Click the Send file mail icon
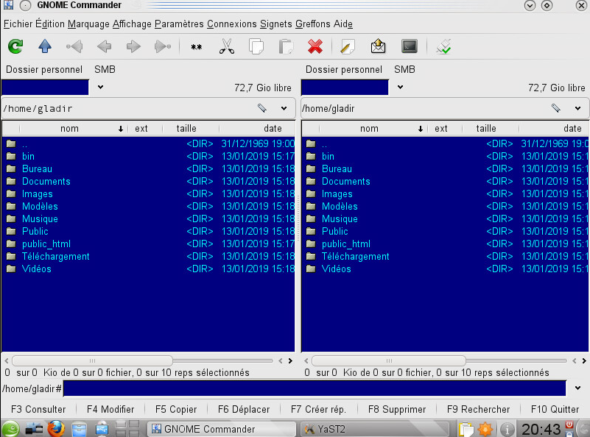 (x=378, y=46)
